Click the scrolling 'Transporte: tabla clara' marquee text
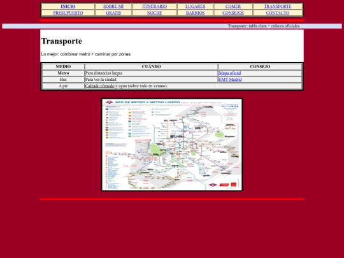The height and width of the screenshot is (258, 344). [264, 26]
